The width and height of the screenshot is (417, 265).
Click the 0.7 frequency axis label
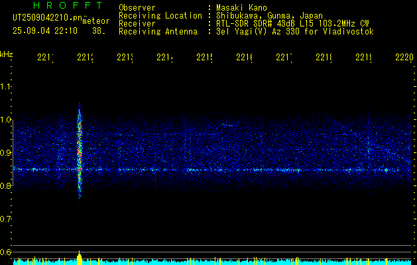6,219
